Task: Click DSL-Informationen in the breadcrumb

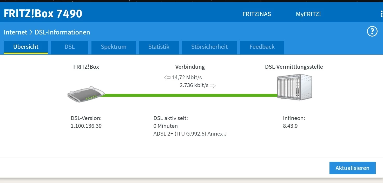Action: pyautogui.click(x=62, y=32)
